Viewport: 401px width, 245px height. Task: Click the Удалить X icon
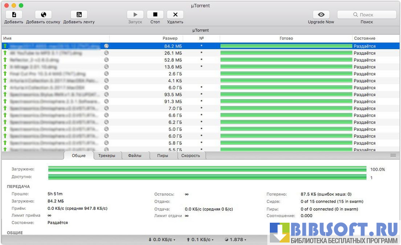pos(175,15)
